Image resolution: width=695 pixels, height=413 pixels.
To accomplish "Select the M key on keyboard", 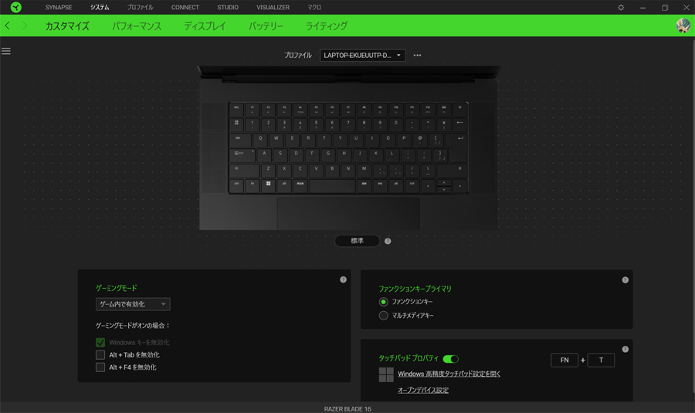I will (364, 170).
